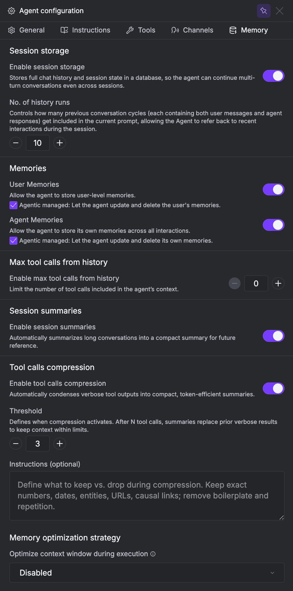Viewport: 293px width, 591px height.
Task: Click the Memory database icon
Action: coord(233,30)
